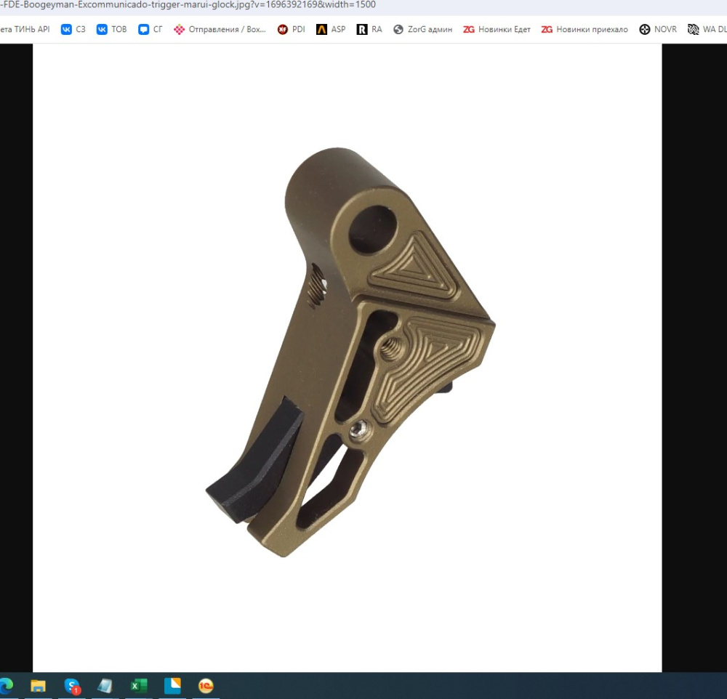Open the ТИНЬ API bookmark
Viewport: 727px width, 699px height.
pyautogui.click(x=25, y=29)
